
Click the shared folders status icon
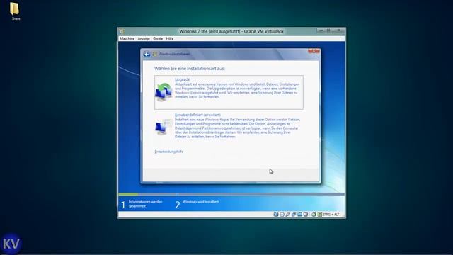[x=299, y=215]
